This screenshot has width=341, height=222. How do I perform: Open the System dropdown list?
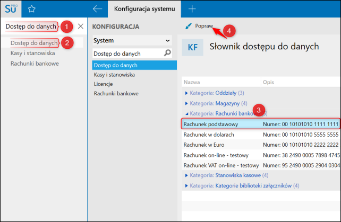coord(168,40)
